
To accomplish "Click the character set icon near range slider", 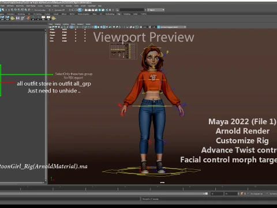I will coord(241,194).
